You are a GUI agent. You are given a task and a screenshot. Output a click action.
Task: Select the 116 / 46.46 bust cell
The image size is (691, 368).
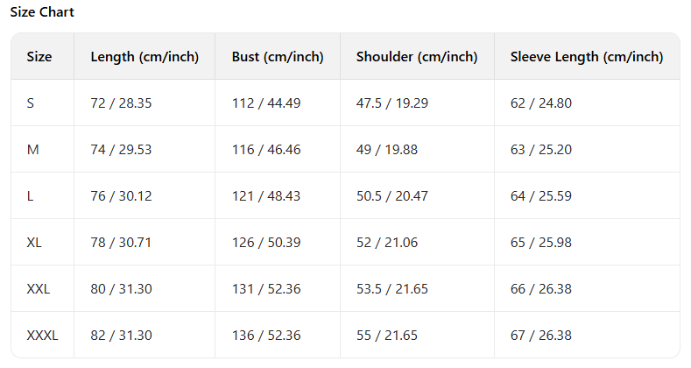pos(266,150)
